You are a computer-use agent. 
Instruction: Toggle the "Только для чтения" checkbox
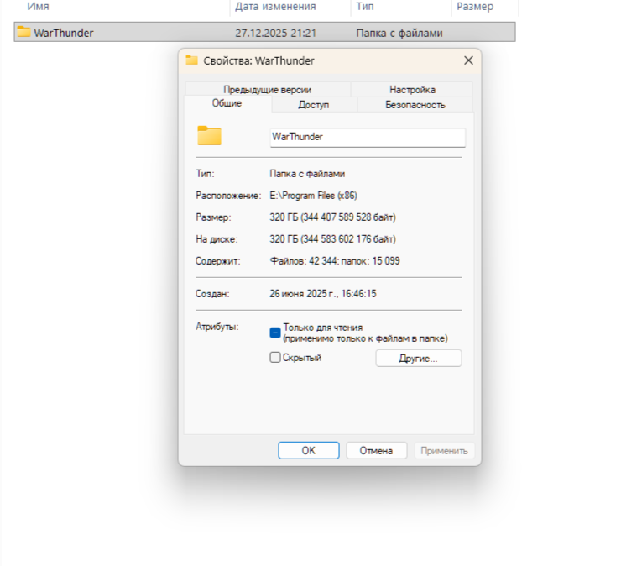[274, 333]
